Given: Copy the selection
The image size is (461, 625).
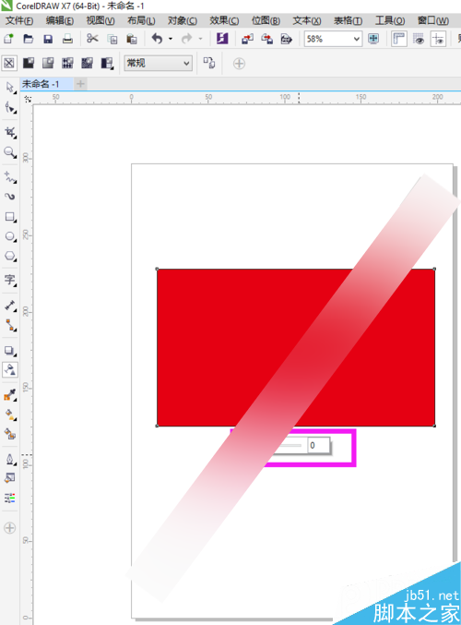Looking at the screenshot, I should click(x=112, y=39).
